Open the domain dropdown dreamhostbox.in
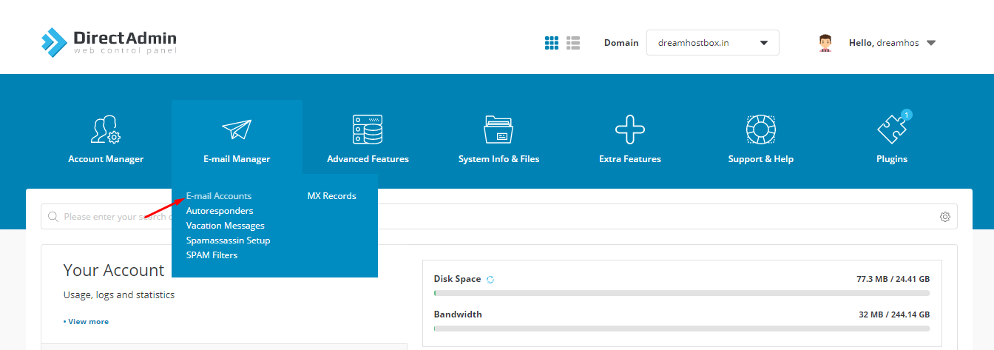The height and width of the screenshot is (350, 994). point(713,43)
